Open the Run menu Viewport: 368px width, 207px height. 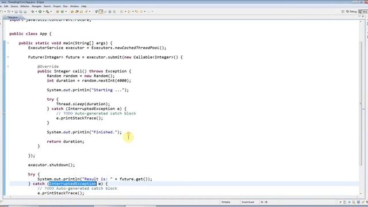pyautogui.click(x=65, y=6)
